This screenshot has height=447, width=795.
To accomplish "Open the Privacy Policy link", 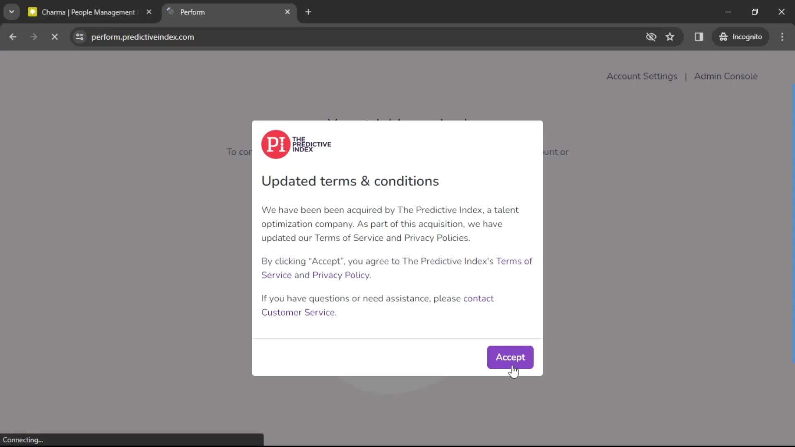I will [x=341, y=275].
